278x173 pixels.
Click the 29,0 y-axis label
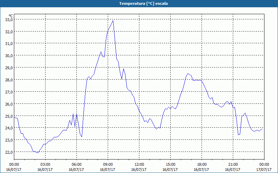click(9, 68)
